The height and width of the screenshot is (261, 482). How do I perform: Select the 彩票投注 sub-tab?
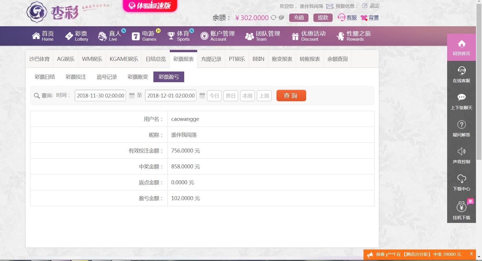pos(76,77)
